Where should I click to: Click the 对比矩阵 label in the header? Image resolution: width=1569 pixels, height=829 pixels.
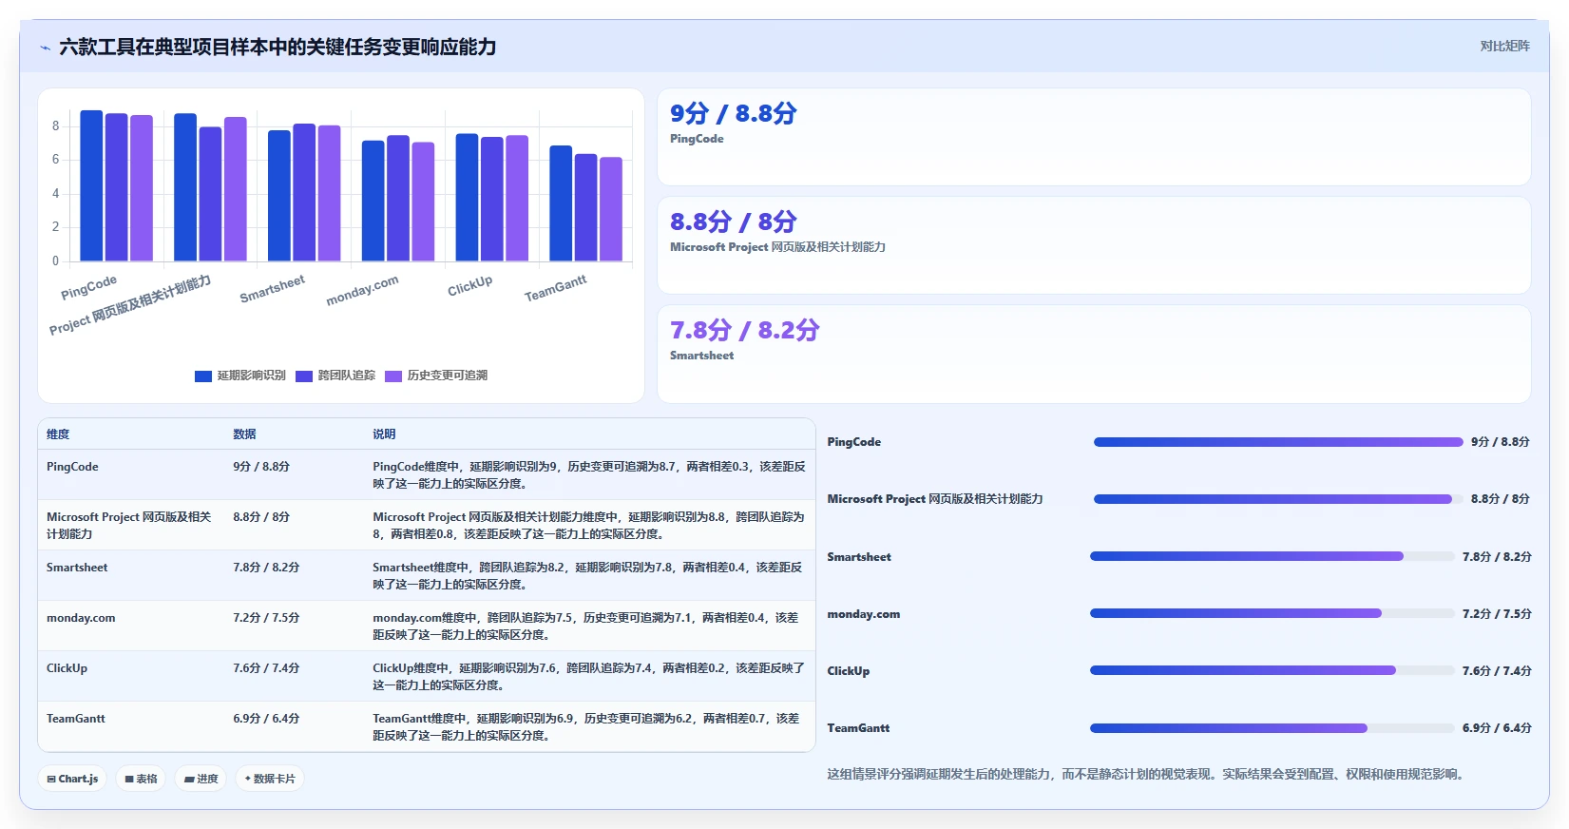point(1505,46)
